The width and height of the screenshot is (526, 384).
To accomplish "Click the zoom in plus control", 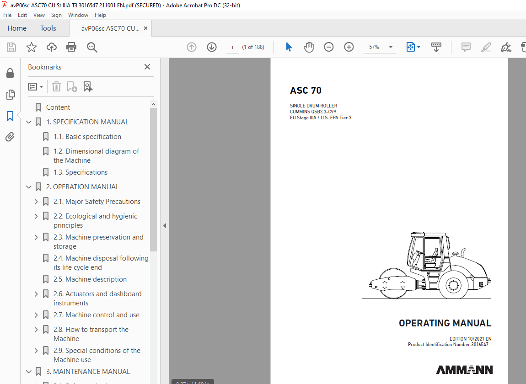I will coord(349,47).
